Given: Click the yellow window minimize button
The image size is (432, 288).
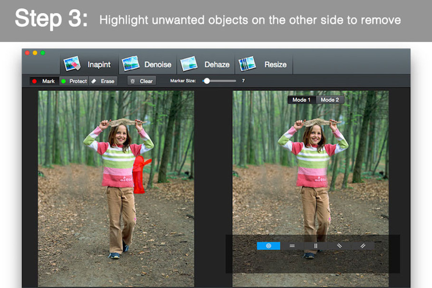Looking at the screenshot, I should tap(35, 53).
